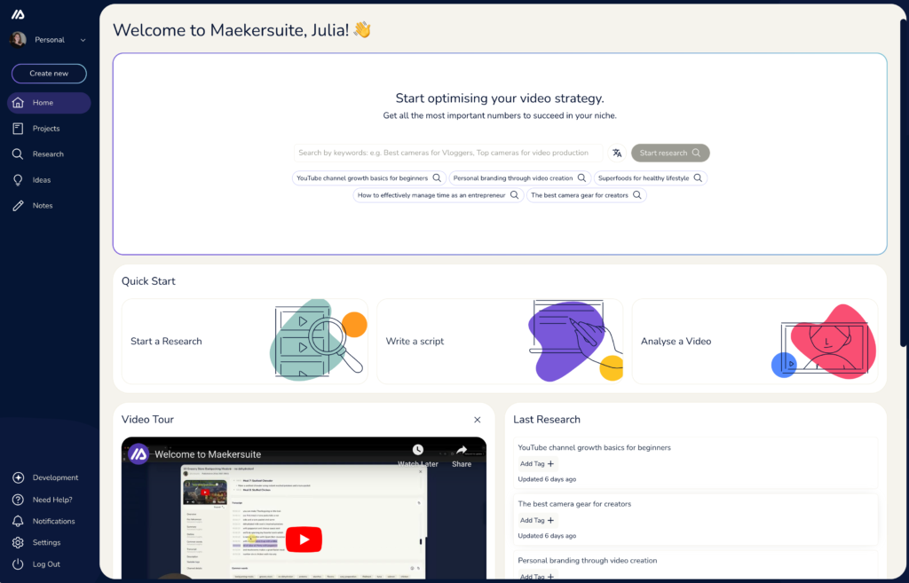This screenshot has height=583, width=909.
Task: Click the Research magnifier icon in sidebar
Action: tap(18, 154)
